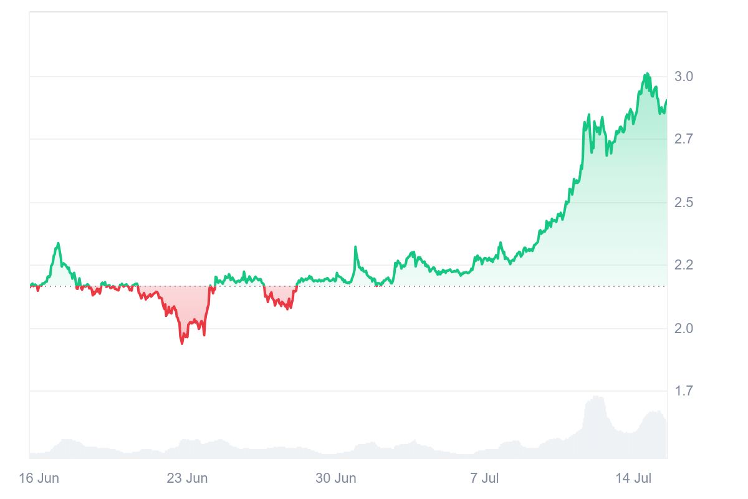
Task: Click the 23 Jun date label
Action: click(187, 478)
